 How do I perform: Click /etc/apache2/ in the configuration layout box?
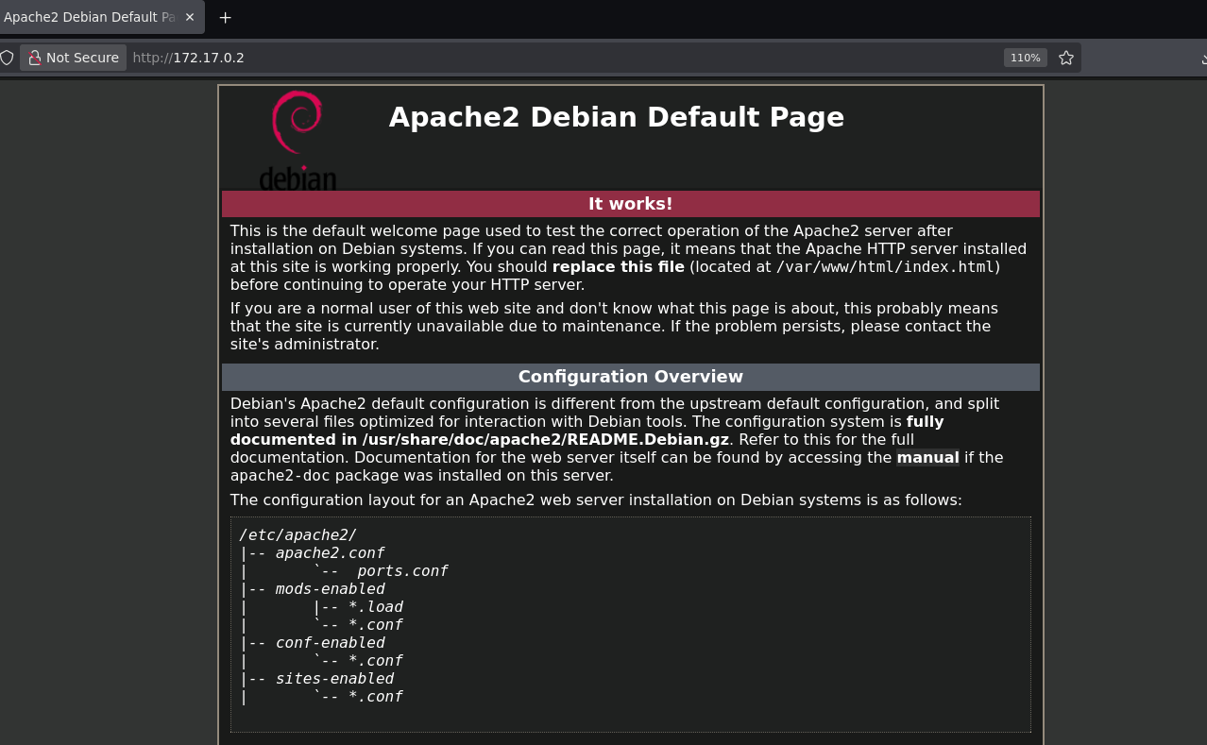[297, 534]
